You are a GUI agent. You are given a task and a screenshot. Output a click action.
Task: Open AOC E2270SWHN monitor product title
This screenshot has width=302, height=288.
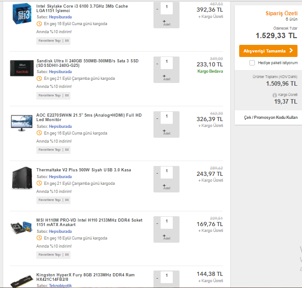pyautogui.click(x=89, y=118)
